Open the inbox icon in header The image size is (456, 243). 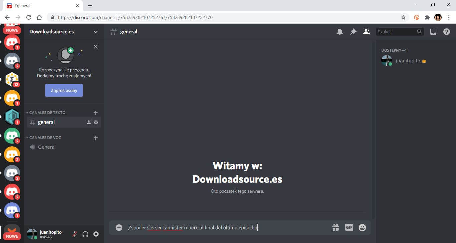pyautogui.click(x=433, y=32)
